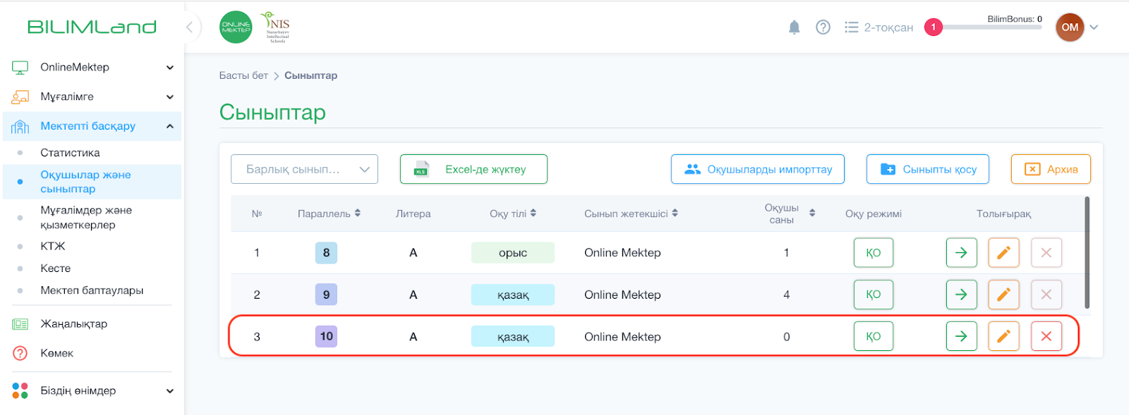Click the BilimLand logo

tap(92, 27)
